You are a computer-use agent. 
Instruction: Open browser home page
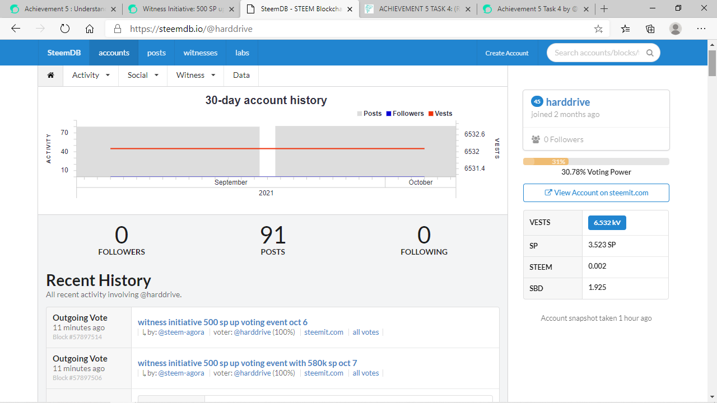tap(90, 29)
